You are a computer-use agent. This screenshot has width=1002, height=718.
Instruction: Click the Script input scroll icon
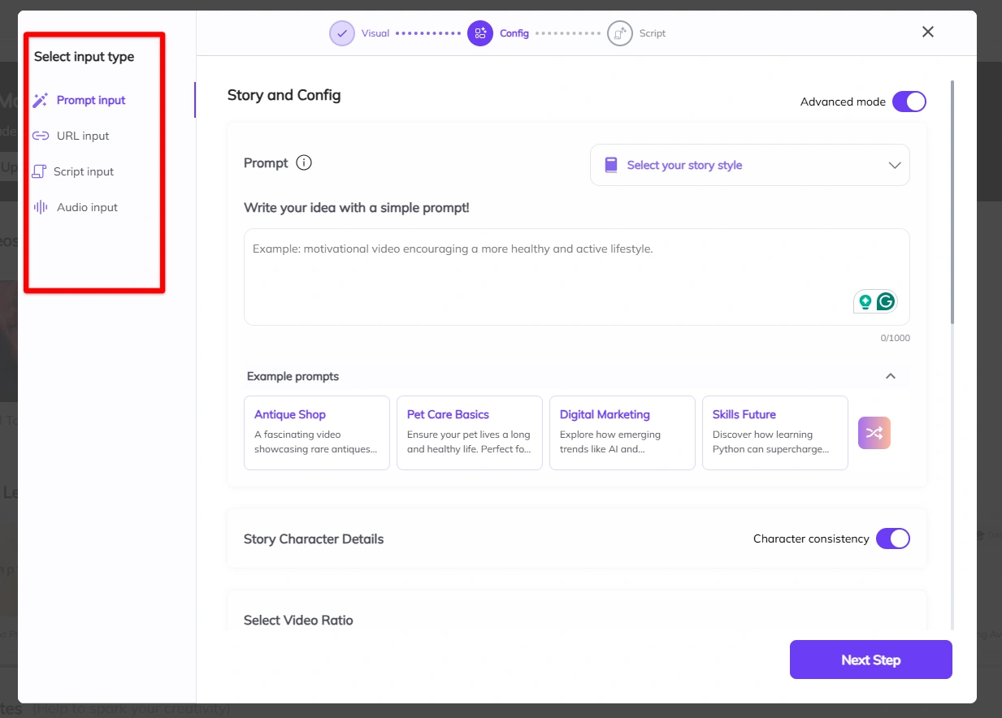coord(39,171)
